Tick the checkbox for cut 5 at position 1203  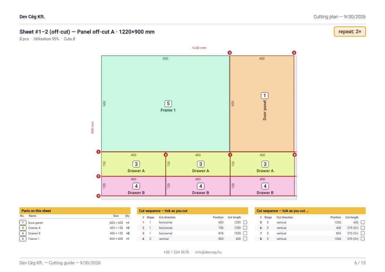pyautogui.click(x=363, y=222)
